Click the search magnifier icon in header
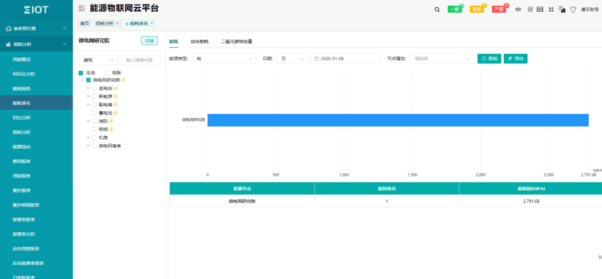The width and height of the screenshot is (602, 279). (x=437, y=9)
